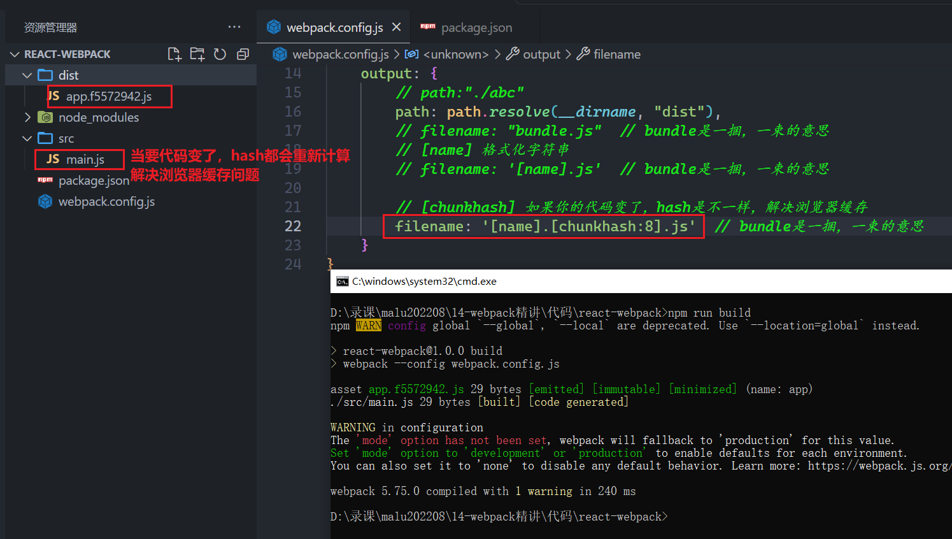Click the cmd.exe window title bar

click(641, 281)
